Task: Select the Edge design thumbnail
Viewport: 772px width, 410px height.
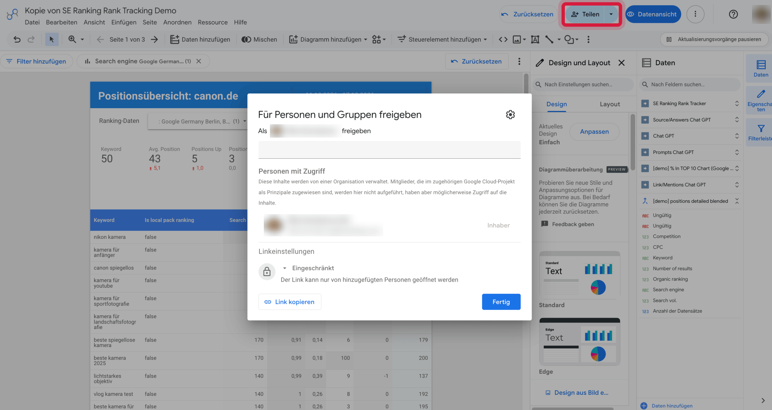Action: point(579,341)
